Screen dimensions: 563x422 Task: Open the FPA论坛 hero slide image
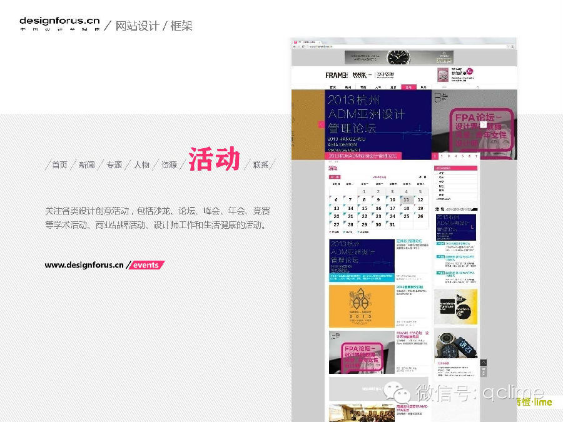click(474, 124)
